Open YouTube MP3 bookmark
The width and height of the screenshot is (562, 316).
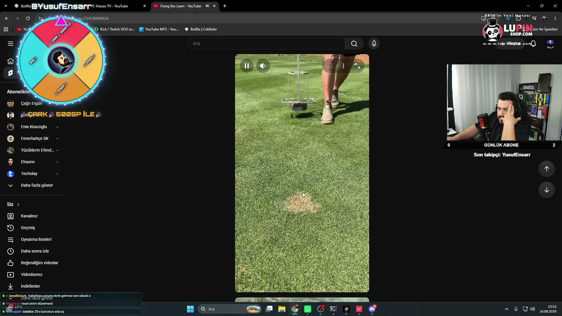pyautogui.click(x=159, y=29)
